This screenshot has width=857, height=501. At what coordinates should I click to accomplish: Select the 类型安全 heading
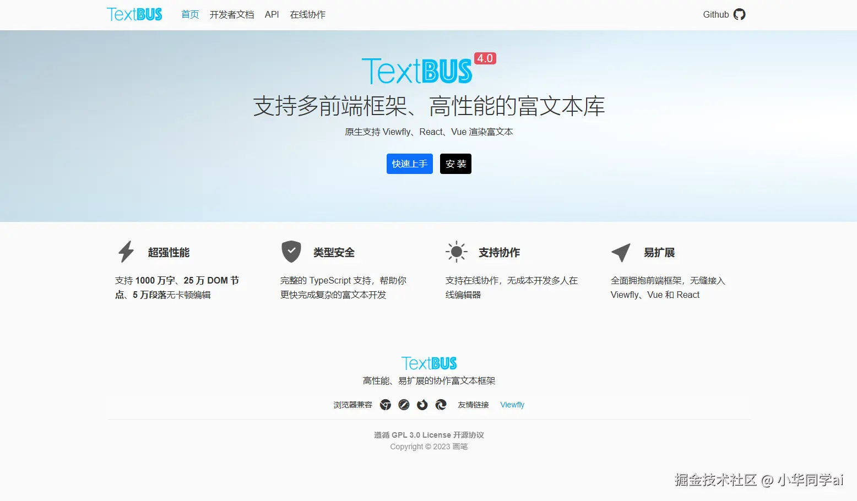pos(334,252)
